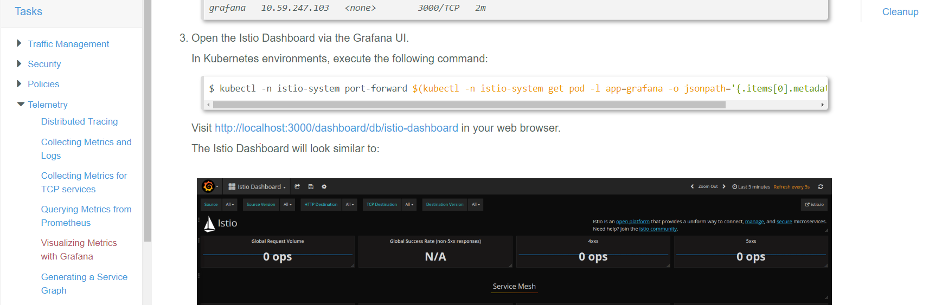The width and height of the screenshot is (929, 305).
Task: Click the time range shift-right chevron
Action: (723, 186)
